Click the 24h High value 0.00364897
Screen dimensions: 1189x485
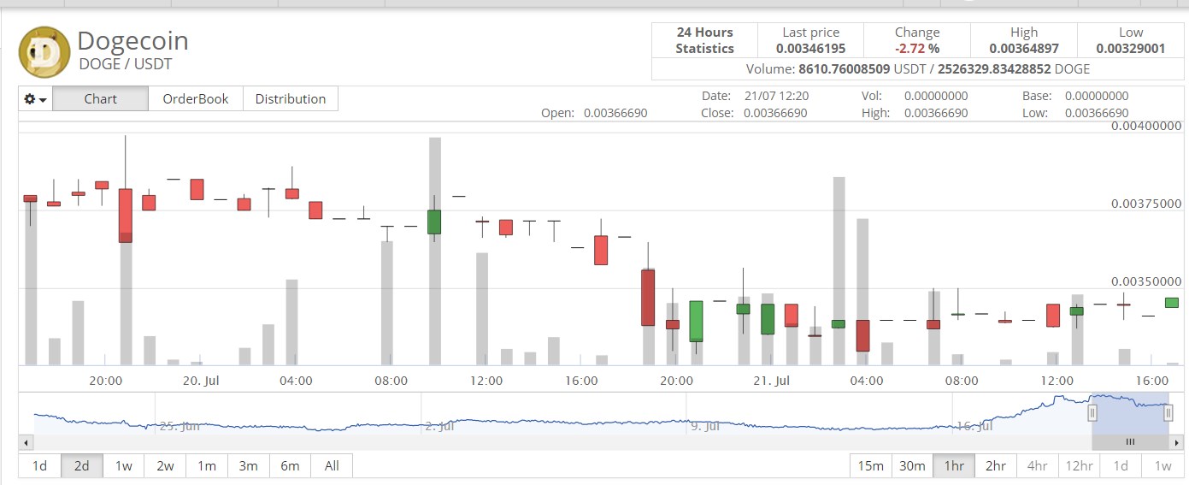pyautogui.click(x=1024, y=49)
